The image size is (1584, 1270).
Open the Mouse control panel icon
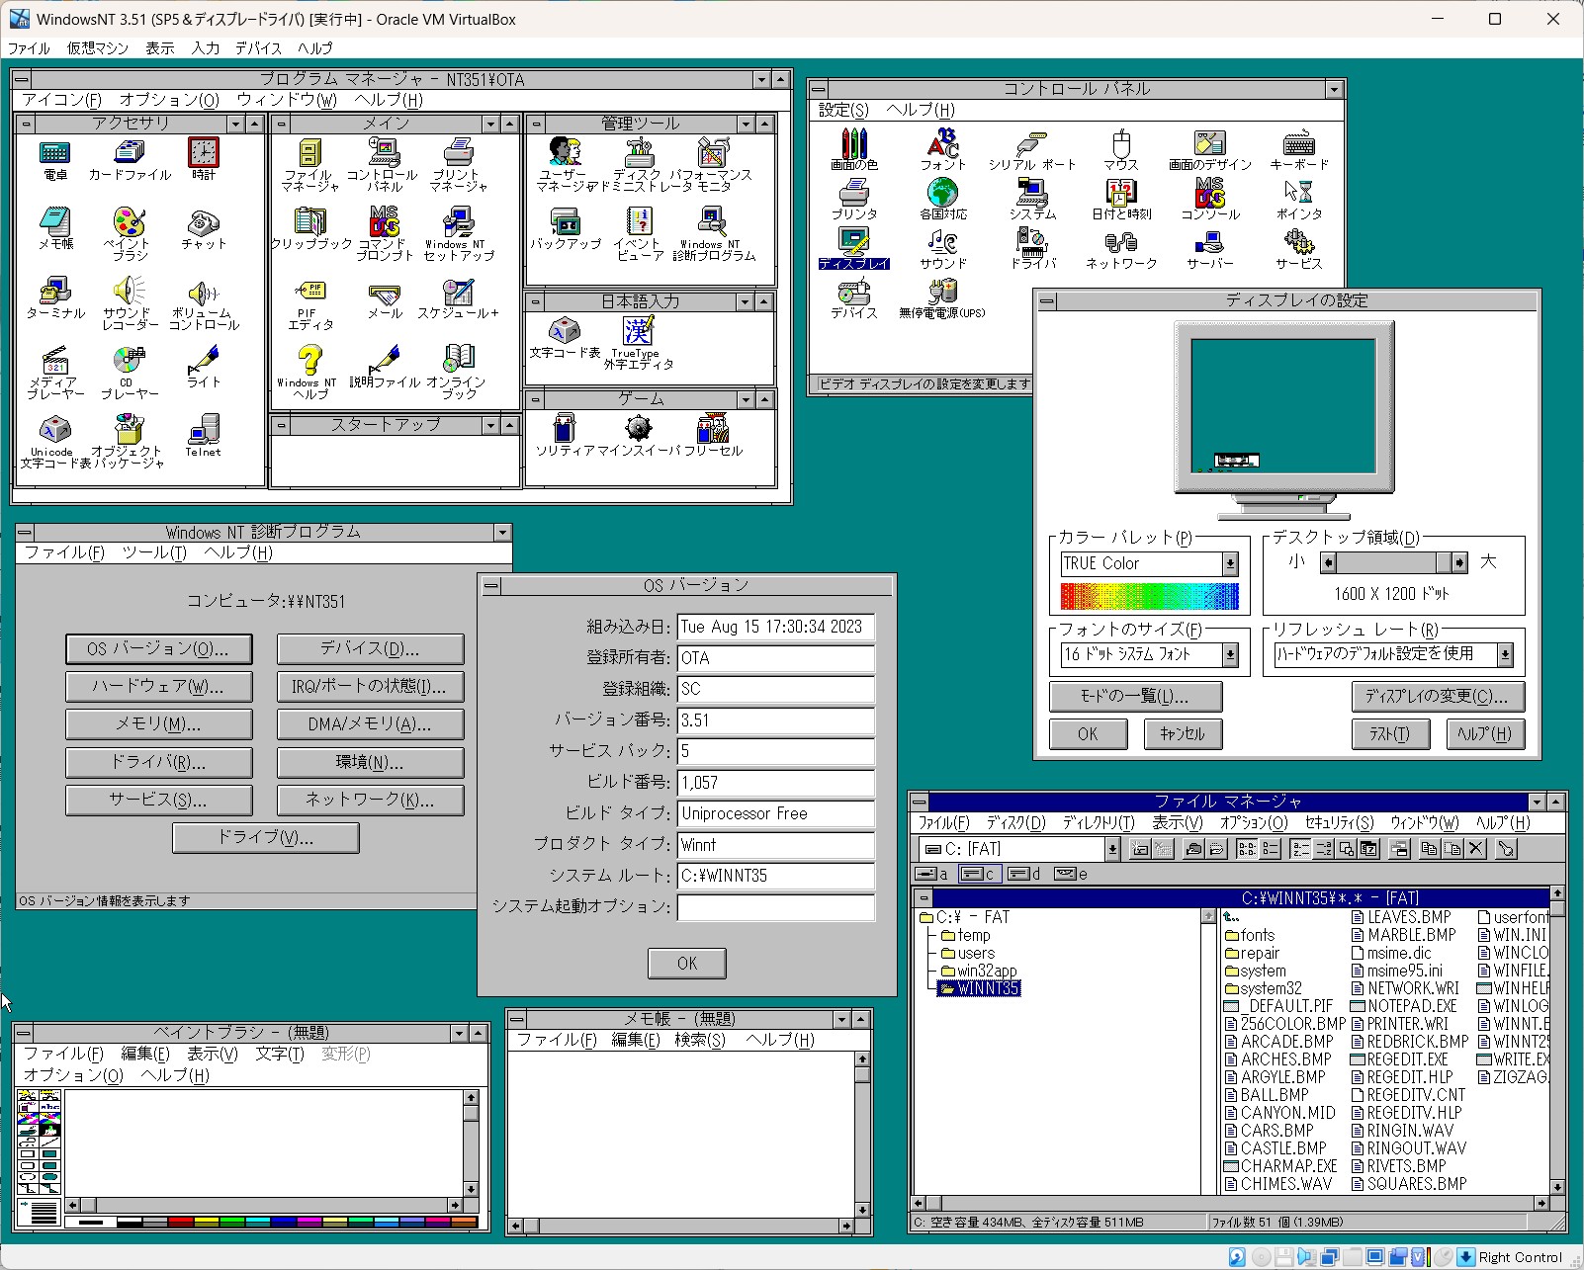pos(1120,144)
